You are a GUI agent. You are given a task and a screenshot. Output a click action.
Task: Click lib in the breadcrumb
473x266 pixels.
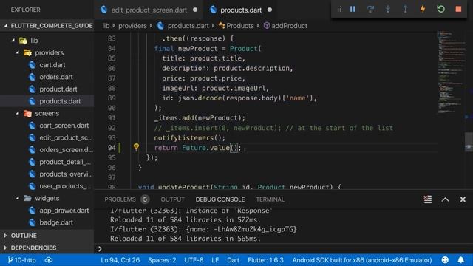[x=106, y=26]
